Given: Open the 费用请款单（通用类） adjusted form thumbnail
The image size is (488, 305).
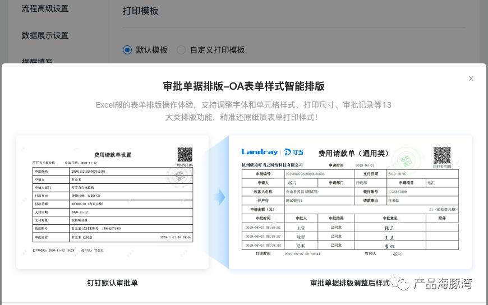Looking at the screenshot, I should point(351,202).
